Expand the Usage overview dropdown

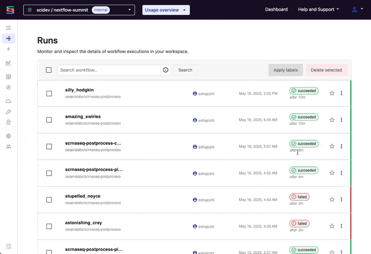(166, 10)
